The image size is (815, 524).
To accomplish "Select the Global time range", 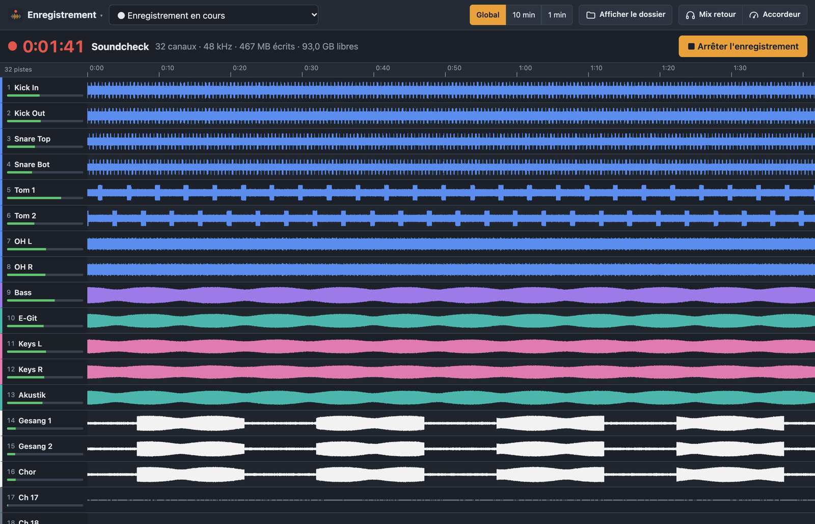I will [x=487, y=15].
